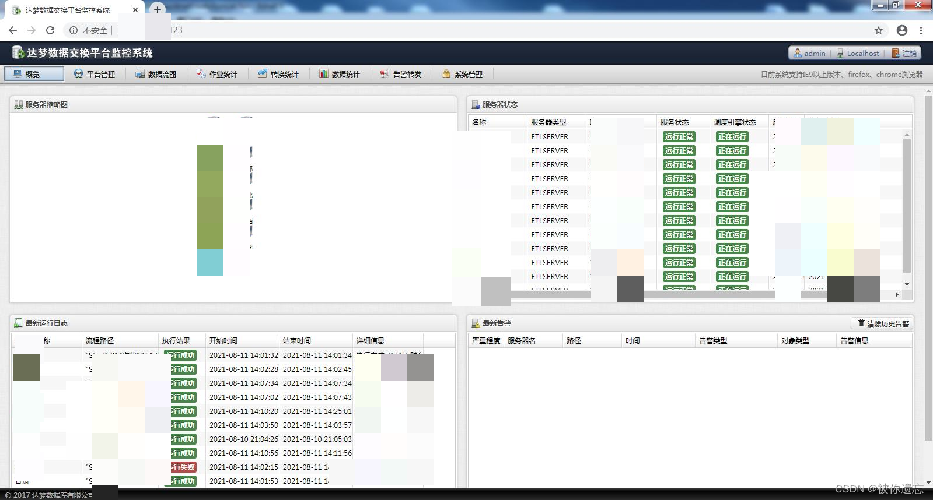Click the page vertical scrollbar
Screen dimensions: 933x500
coord(928,268)
